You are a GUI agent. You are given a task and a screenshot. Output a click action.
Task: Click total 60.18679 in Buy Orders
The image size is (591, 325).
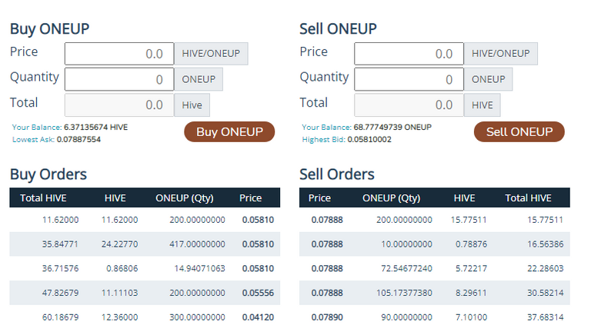[x=60, y=317]
